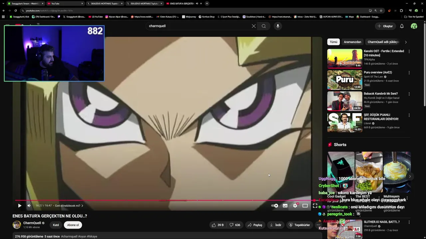Screen dimensions: 426x239
Task: Click the İndir download button
Action: click(x=275, y=225)
